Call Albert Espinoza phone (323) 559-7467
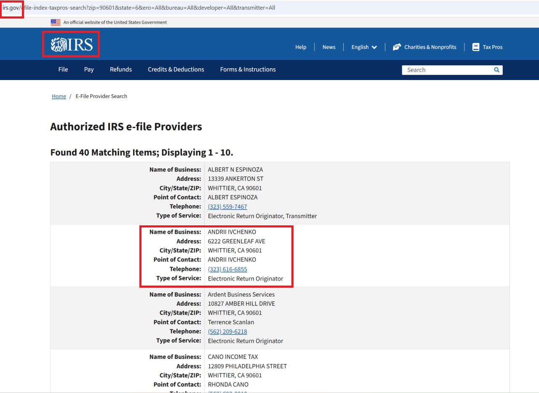Viewport: 539px width, 393px height. pos(227,206)
